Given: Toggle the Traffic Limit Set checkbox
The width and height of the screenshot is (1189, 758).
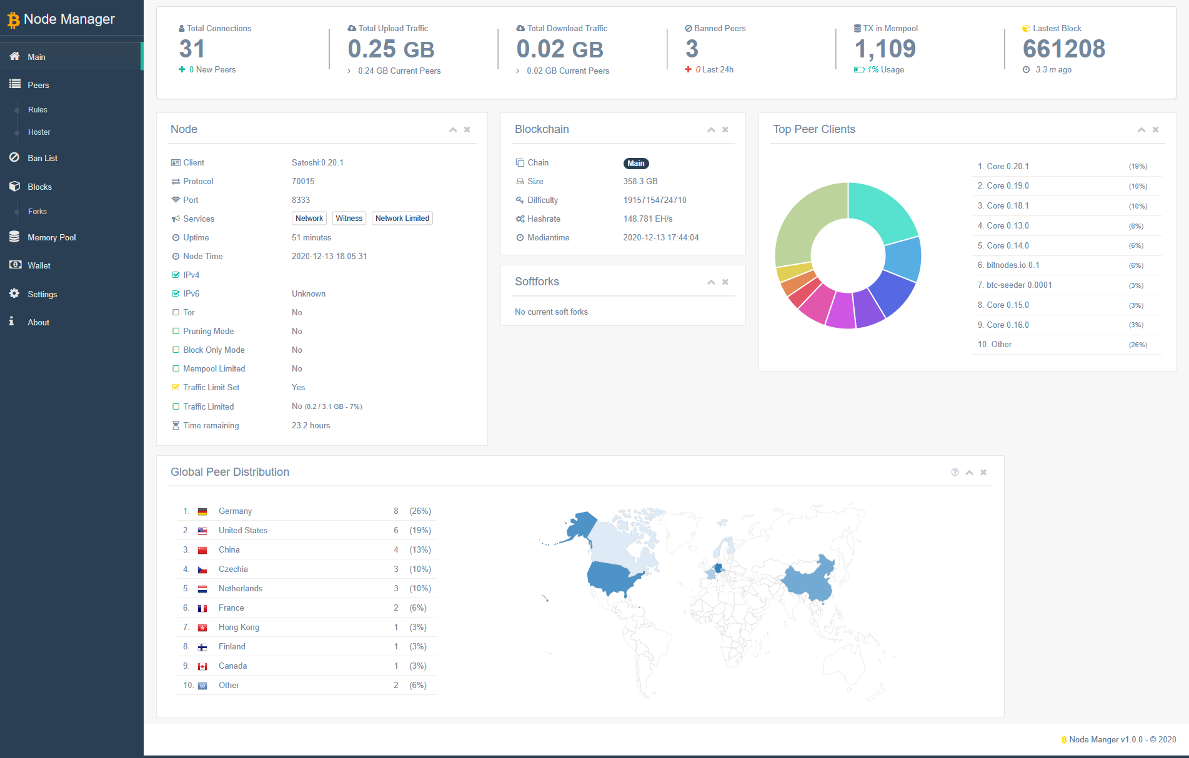Looking at the screenshot, I should (x=176, y=387).
